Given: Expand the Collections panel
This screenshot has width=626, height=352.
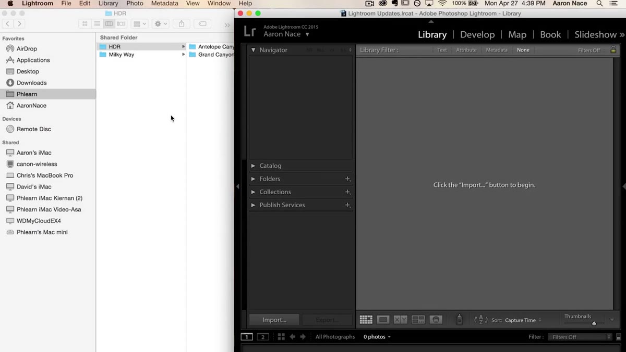Looking at the screenshot, I should click(253, 192).
